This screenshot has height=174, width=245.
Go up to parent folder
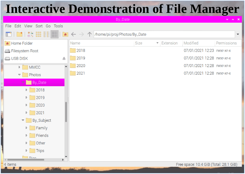[90, 34]
